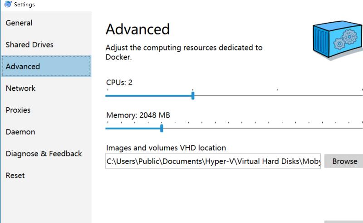Click the CPUs slider handle
The height and width of the screenshot is (223, 363).
pyautogui.click(x=193, y=95)
